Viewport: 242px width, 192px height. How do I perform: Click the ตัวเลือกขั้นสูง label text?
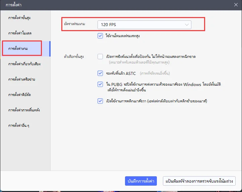[74, 57]
